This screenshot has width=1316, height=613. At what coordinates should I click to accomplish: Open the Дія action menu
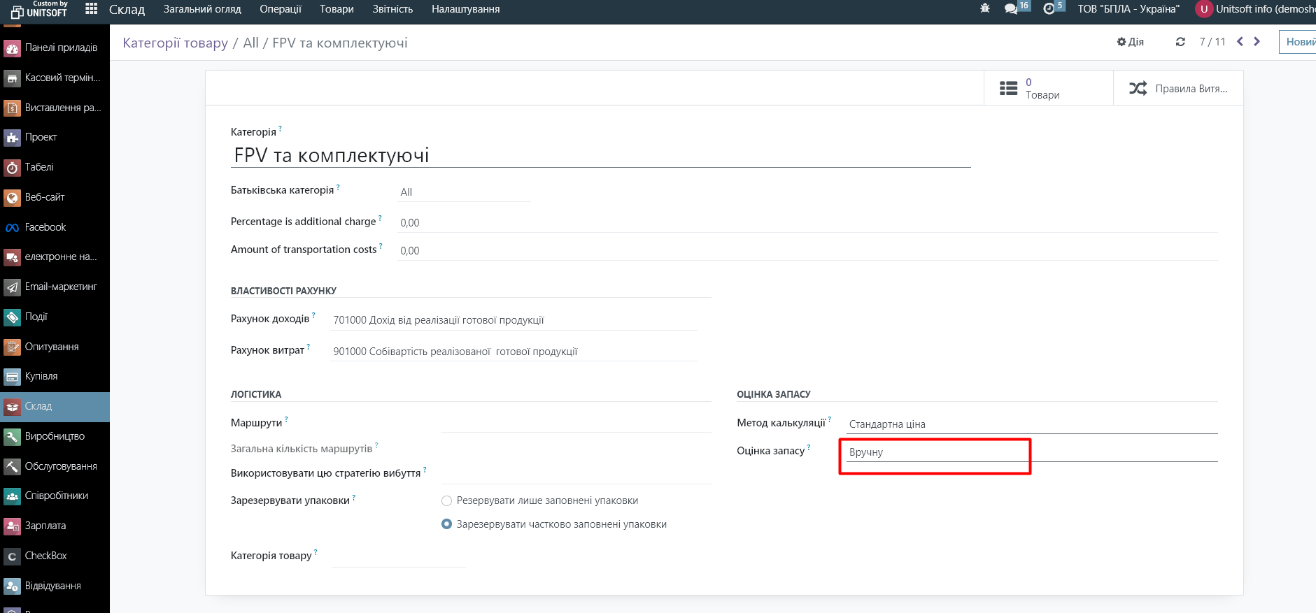pos(1130,42)
